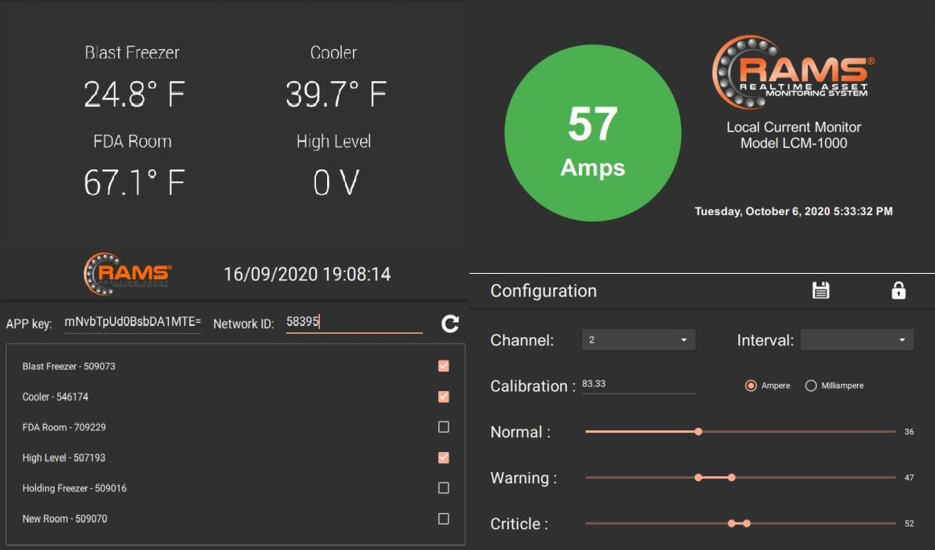Click the large RAMS Realtime Asset Monitoring logo

(793, 72)
